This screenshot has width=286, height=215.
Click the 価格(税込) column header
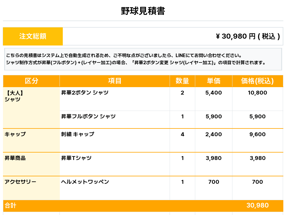click(x=257, y=81)
